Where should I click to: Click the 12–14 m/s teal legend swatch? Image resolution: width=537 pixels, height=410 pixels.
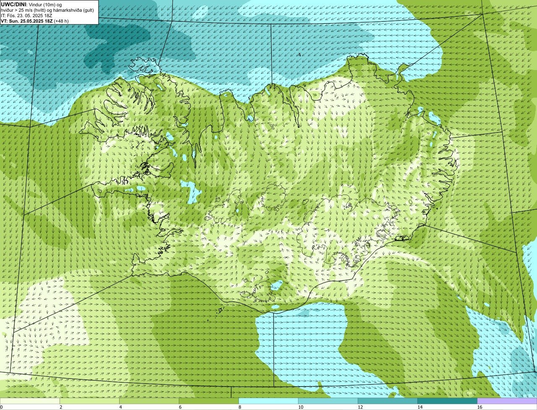pos(388,401)
